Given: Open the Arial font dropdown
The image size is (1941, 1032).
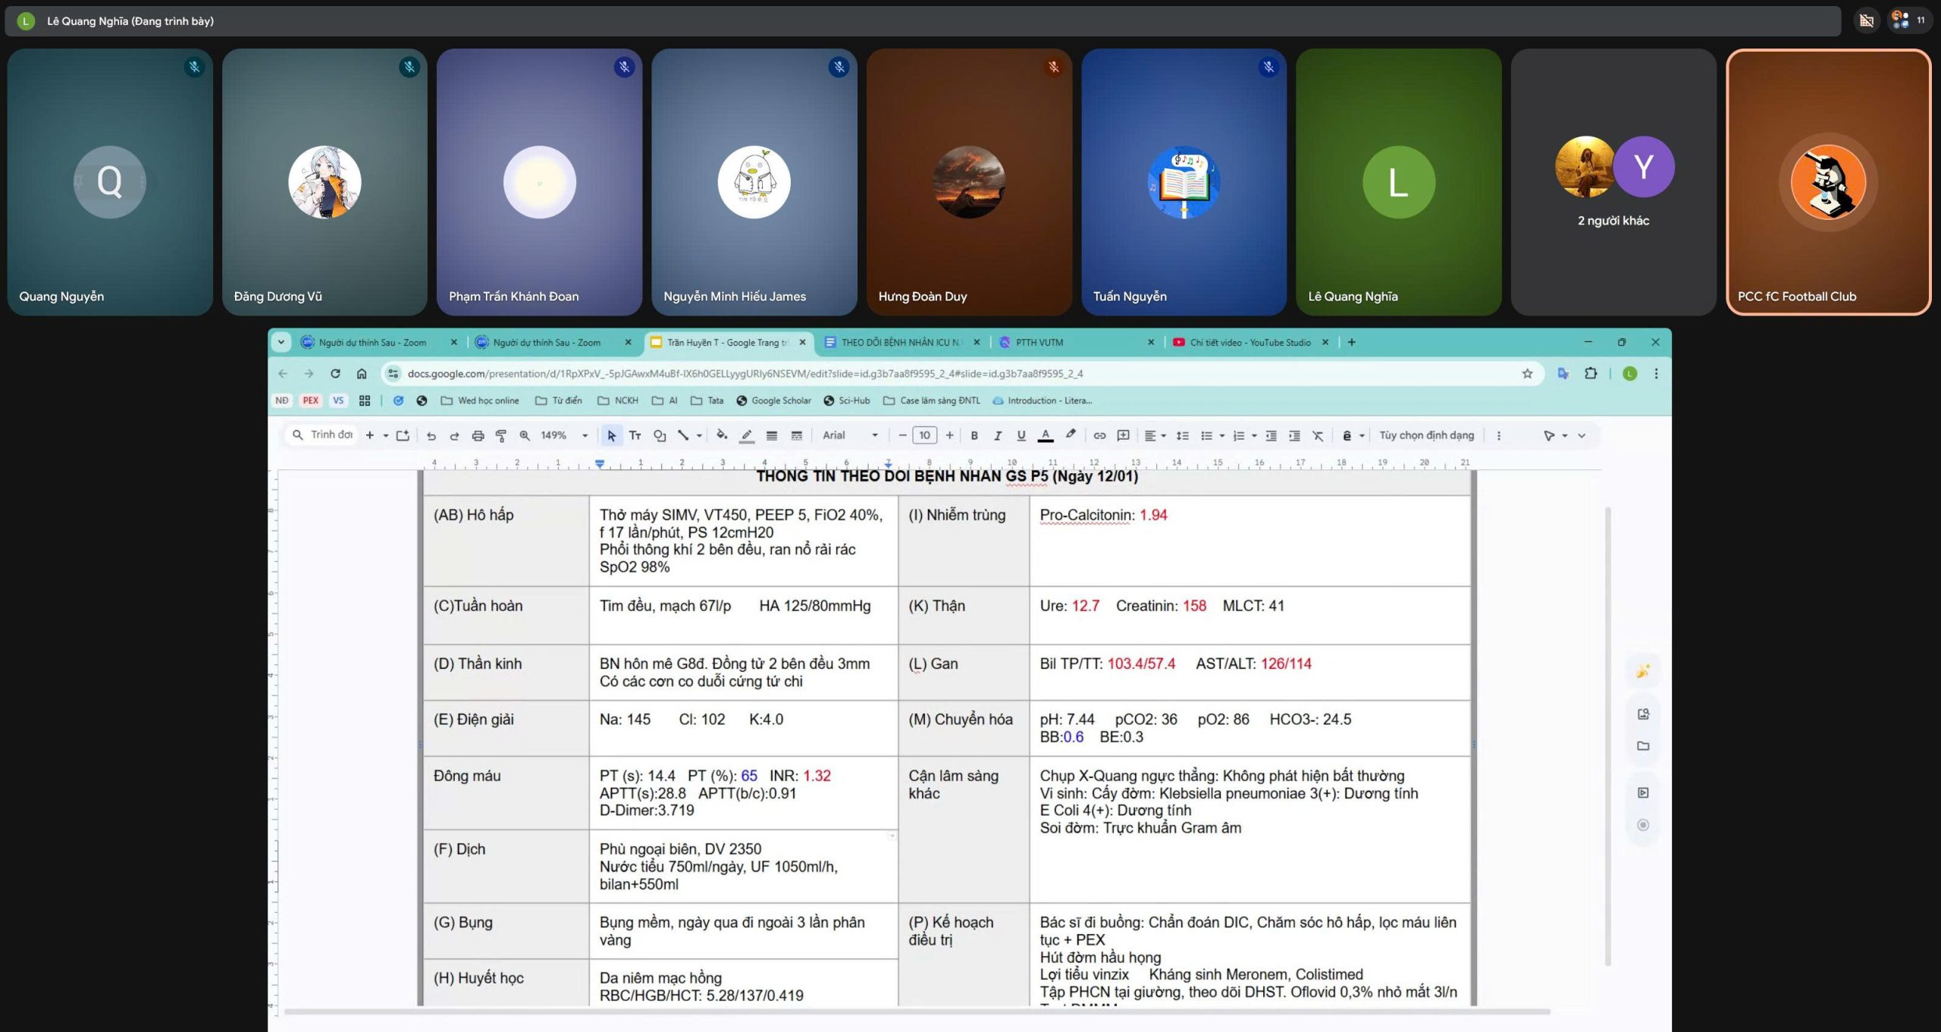Looking at the screenshot, I should [850, 435].
